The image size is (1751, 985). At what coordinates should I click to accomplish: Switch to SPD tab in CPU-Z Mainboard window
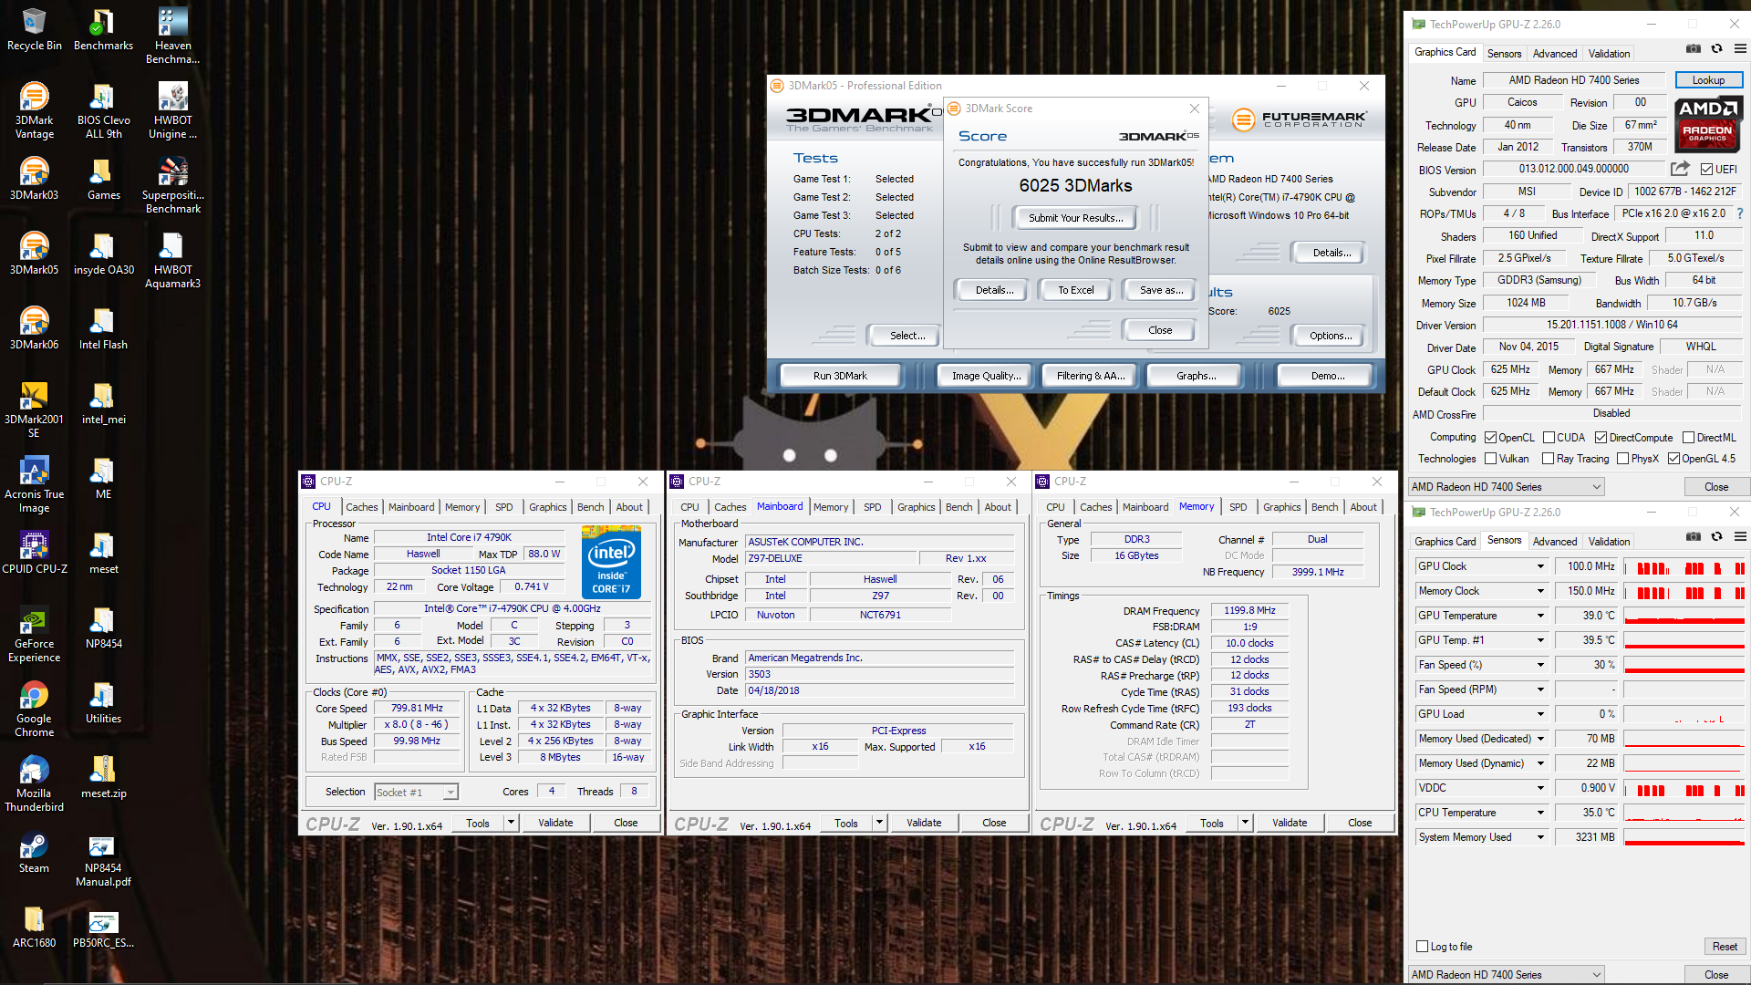tap(872, 507)
